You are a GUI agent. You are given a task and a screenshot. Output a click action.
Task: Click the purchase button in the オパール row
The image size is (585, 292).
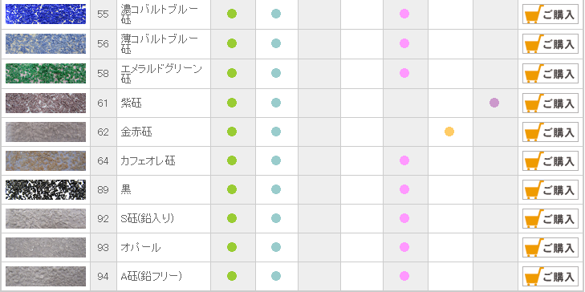tap(550, 248)
